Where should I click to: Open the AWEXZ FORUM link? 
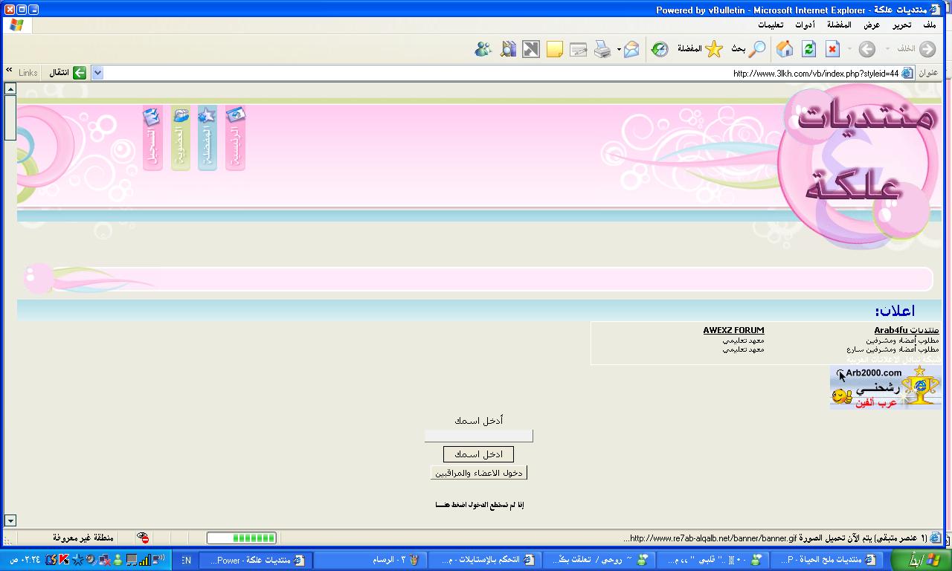click(733, 330)
